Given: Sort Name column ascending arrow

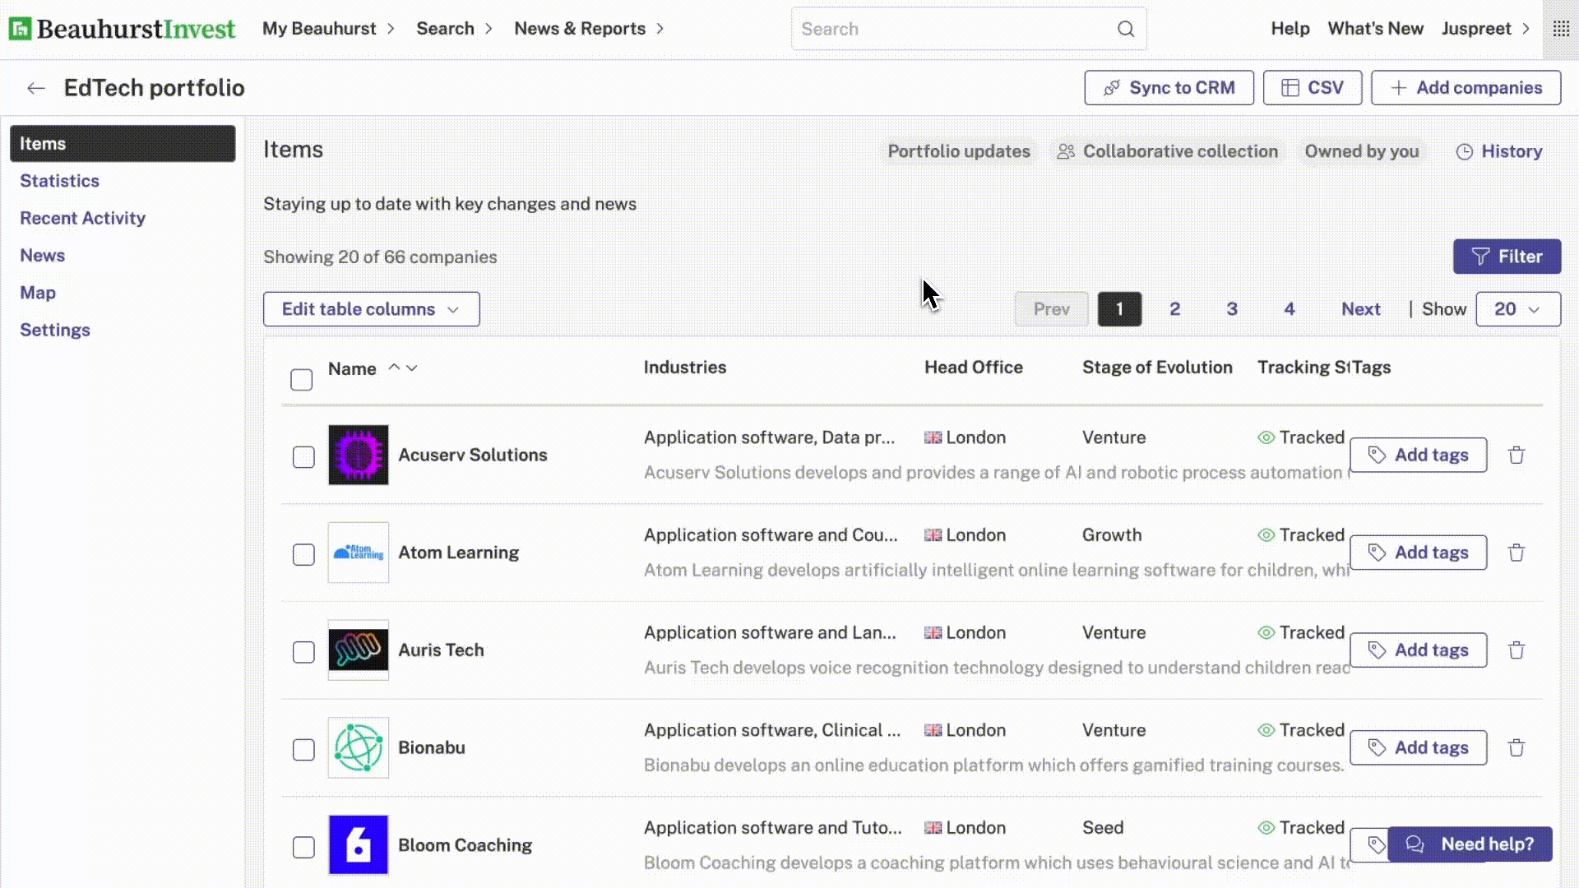Looking at the screenshot, I should click(x=395, y=368).
